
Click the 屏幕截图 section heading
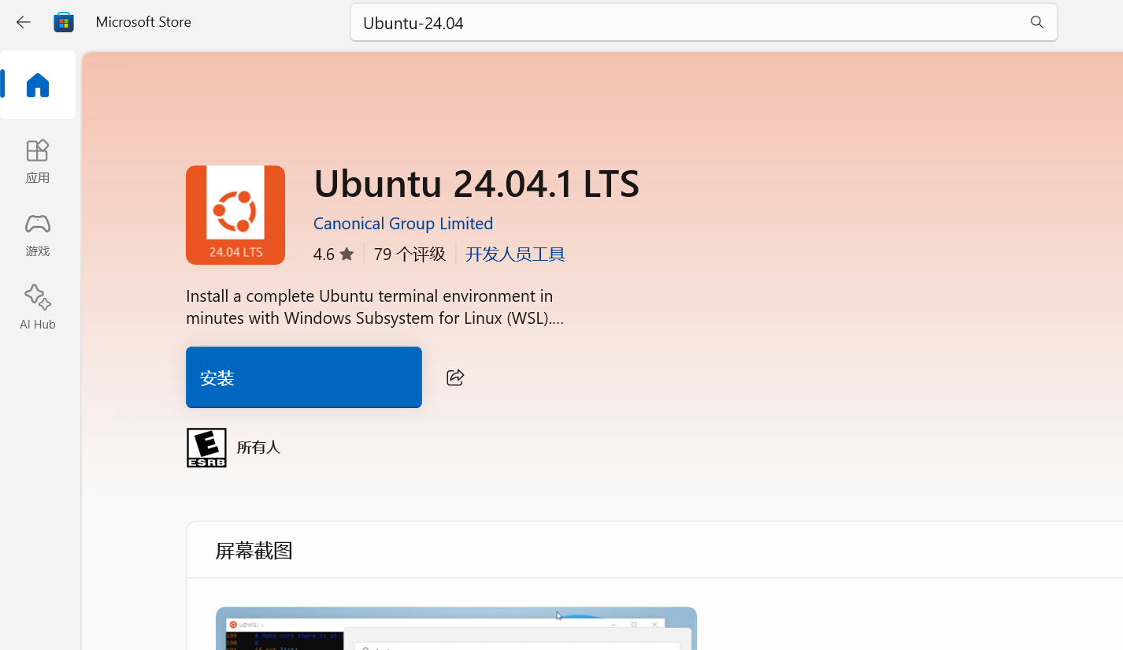click(254, 551)
